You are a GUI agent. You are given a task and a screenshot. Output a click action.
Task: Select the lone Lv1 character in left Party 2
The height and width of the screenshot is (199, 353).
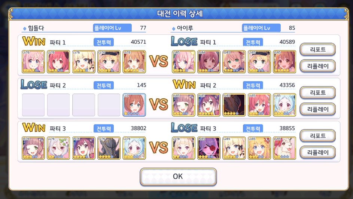(134, 105)
